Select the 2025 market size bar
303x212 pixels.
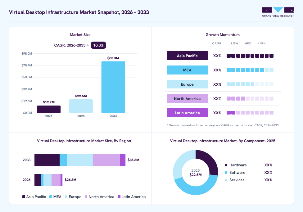point(81,106)
